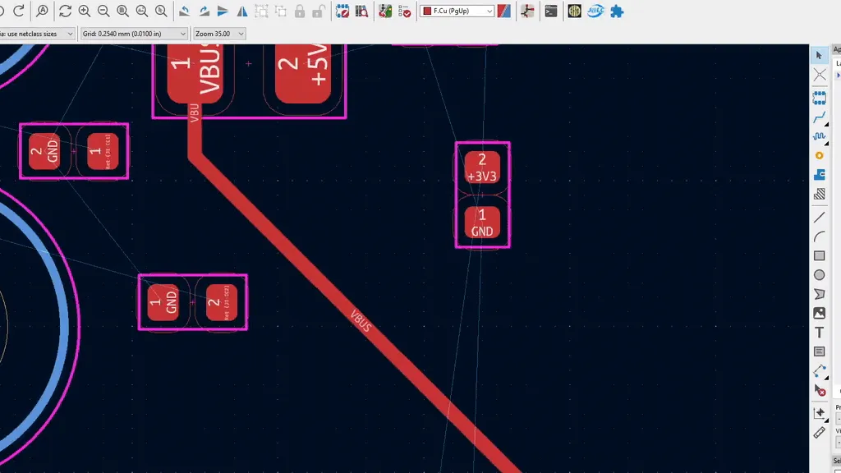Select the Set Grid Origin tool

tap(819, 413)
